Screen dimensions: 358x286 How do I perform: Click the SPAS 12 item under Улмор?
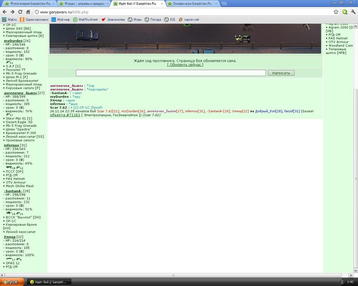[x=13, y=263]
